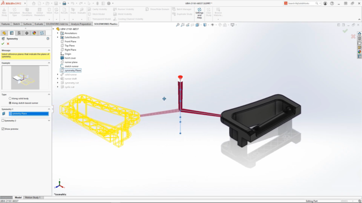Click the Search MySolidWorks field
Image resolution: width=362 pixels, height=203 pixels.
tap(302, 3)
